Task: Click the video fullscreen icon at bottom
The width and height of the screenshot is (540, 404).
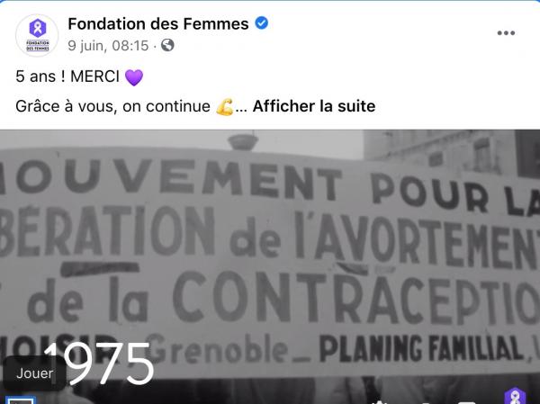Action: point(467,402)
